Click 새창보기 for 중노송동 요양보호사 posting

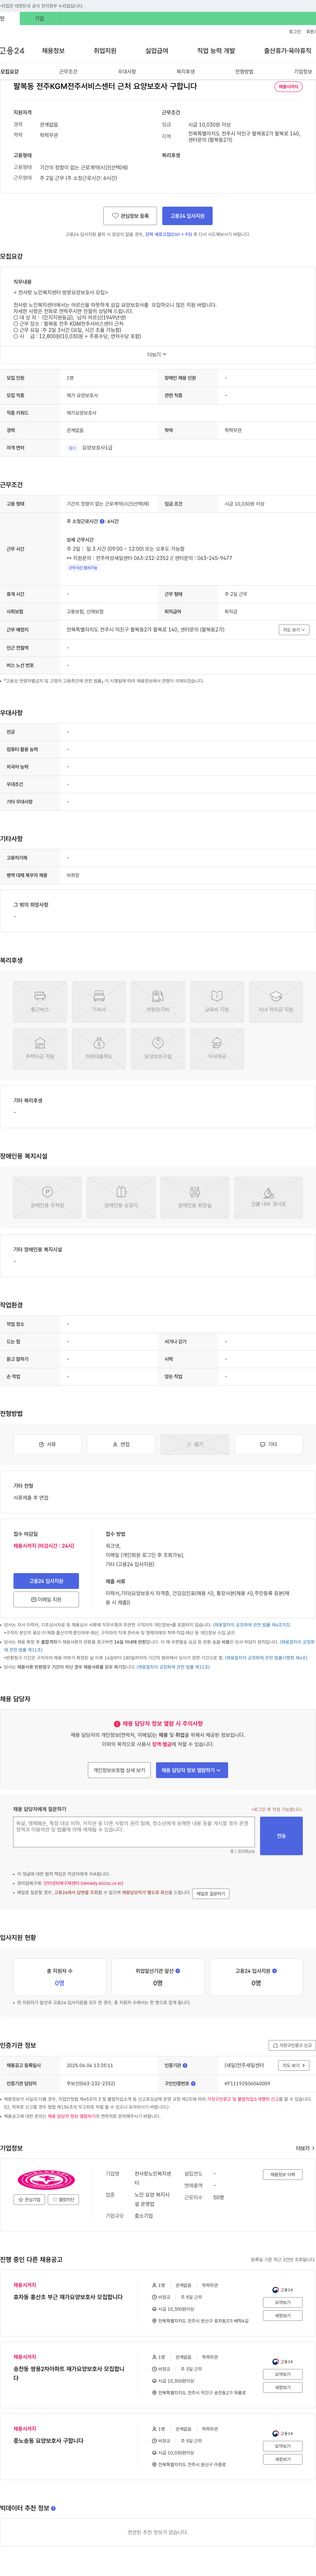[283, 2459]
